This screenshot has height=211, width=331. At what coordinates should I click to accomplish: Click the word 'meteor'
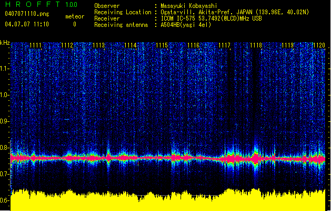click(x=75, y=16)
